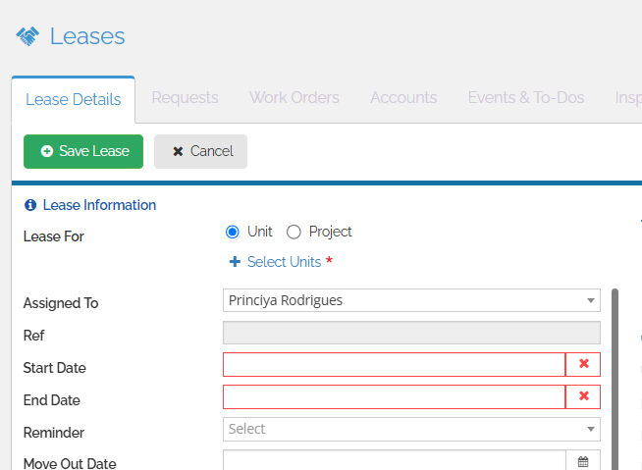Go to the Accounts tab
This screenshot has height=470, width=642.
tap(403, 98)
